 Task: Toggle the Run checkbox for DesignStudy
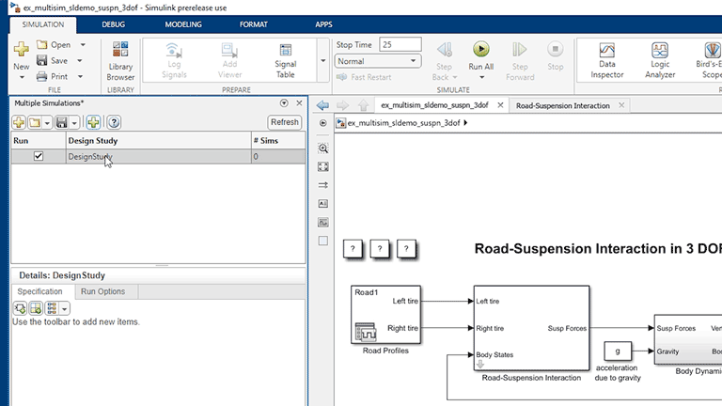pos(39,157)
